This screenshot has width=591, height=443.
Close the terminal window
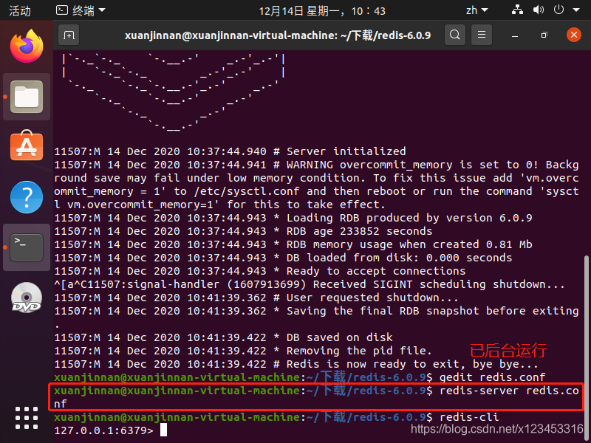tap(574, 35)
